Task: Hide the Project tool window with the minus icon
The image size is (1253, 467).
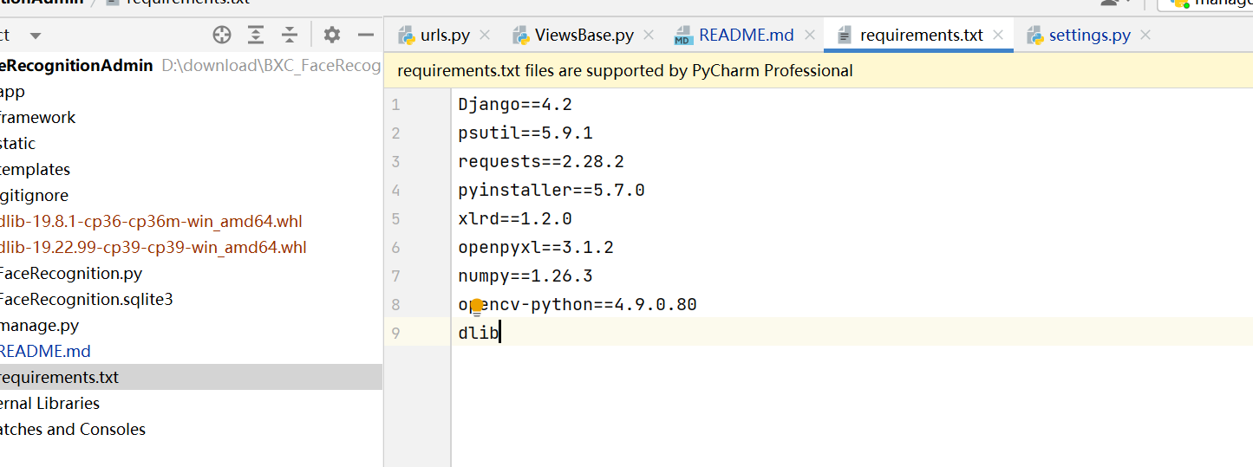Action: click(365, 35)
